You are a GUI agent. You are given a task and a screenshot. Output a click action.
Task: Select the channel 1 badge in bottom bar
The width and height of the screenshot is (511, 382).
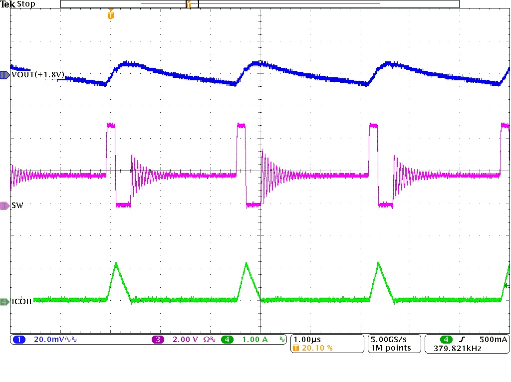coord(20,339)
